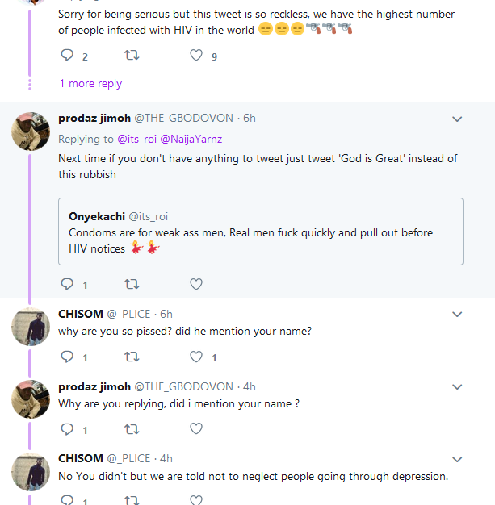Viewport: 495px width, 505px height.
Task: Expand options for prodaz jimoh's 6h tweet
Action: pyautogui.click(x=457, y=119)
